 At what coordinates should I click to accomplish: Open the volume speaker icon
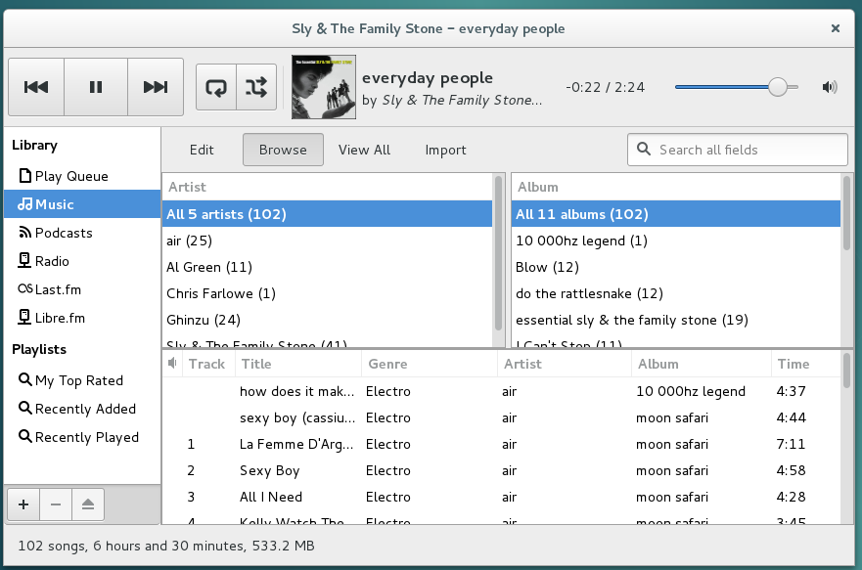tap(830, 87)
